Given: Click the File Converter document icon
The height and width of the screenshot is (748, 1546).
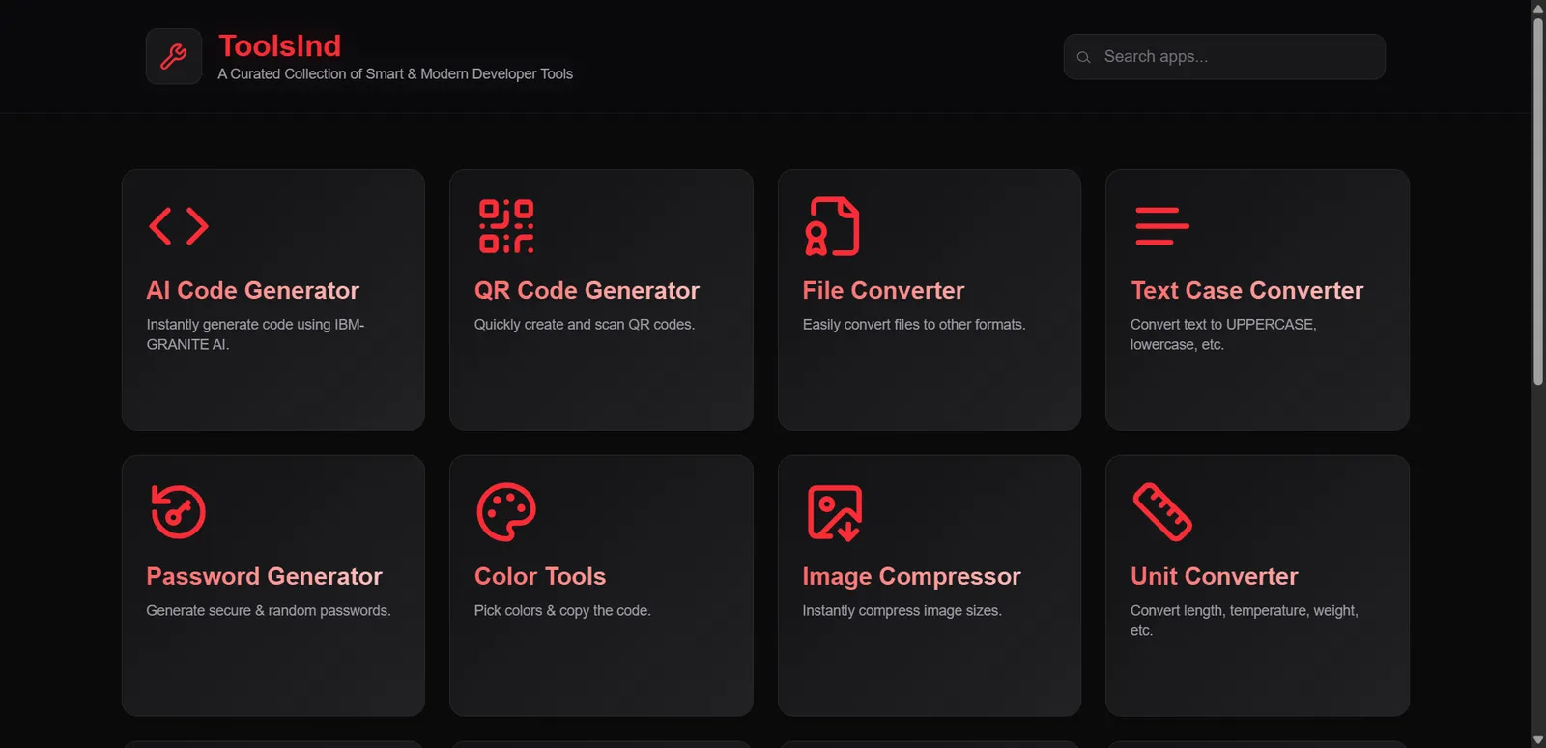Looking at the screenshot, I should tap(833, 226).
